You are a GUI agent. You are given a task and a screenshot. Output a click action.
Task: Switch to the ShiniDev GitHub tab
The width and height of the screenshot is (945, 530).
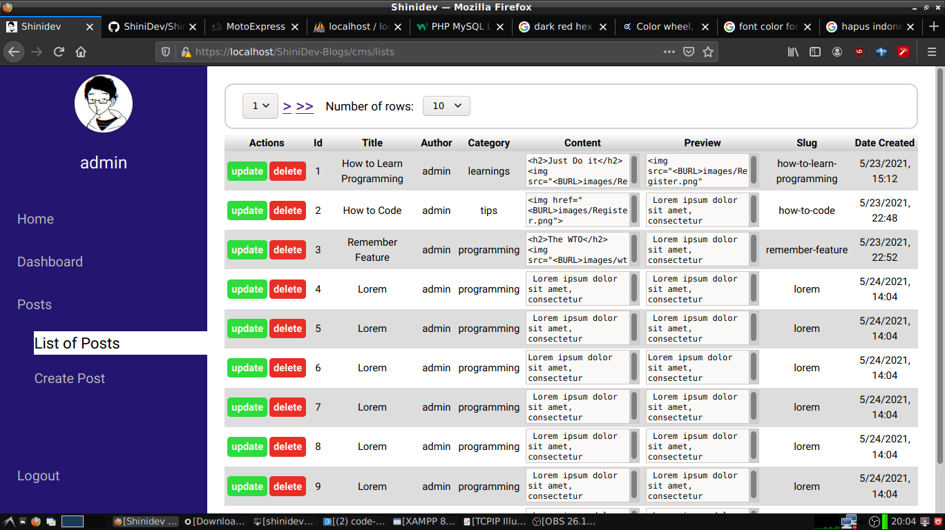click(153, 27)
